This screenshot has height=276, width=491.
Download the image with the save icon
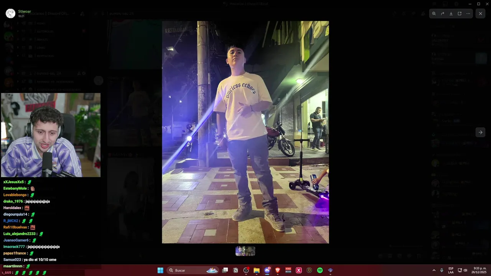(451, 13)
